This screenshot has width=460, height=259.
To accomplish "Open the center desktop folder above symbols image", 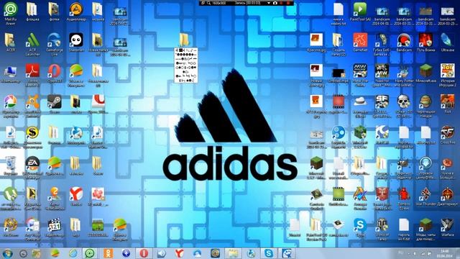I will 184,40.
